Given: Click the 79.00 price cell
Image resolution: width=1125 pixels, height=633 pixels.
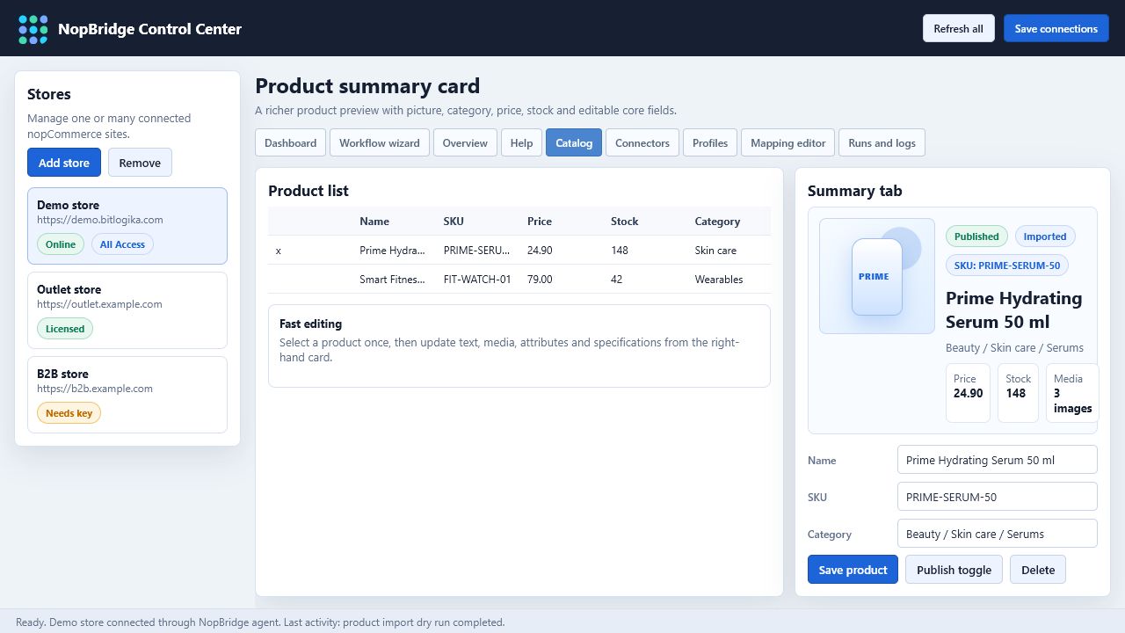Looking at the screenshot, I should coord(540,280).
